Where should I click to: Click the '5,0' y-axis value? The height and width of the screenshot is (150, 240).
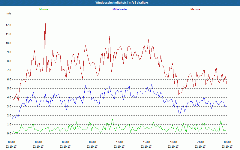(9, 88)
